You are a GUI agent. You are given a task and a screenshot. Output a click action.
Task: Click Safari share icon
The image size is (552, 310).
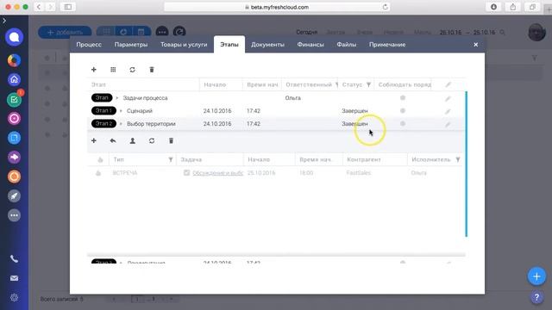point(513,7)
